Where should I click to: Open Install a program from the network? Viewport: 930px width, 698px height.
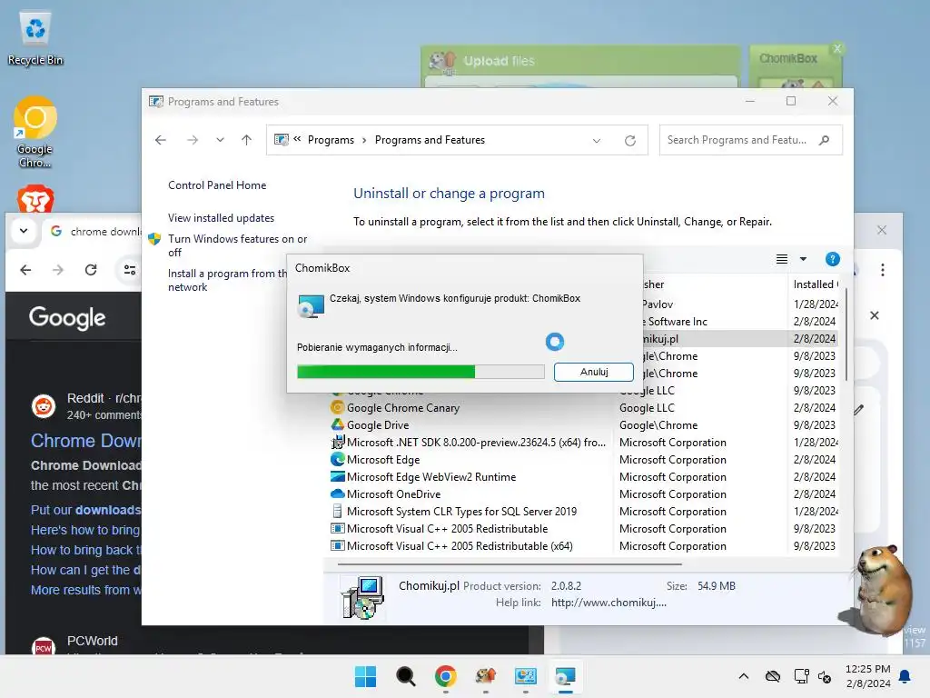point(227,280)
